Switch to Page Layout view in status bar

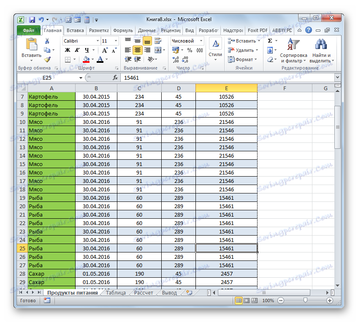pyautogui.click(x=247, y=301)
